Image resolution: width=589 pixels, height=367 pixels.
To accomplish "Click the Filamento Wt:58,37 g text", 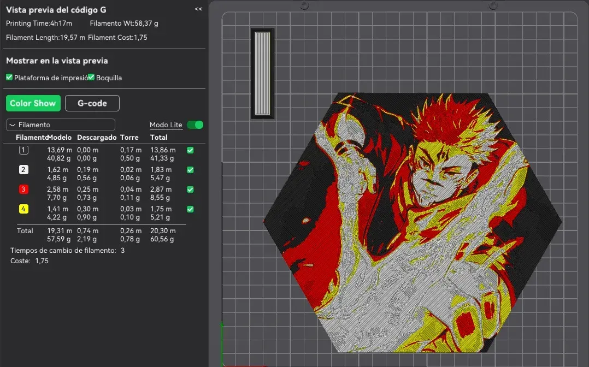I will click(124, 23).
